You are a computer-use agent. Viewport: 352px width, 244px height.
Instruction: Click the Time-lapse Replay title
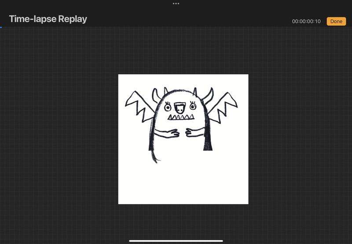point(48,19)
